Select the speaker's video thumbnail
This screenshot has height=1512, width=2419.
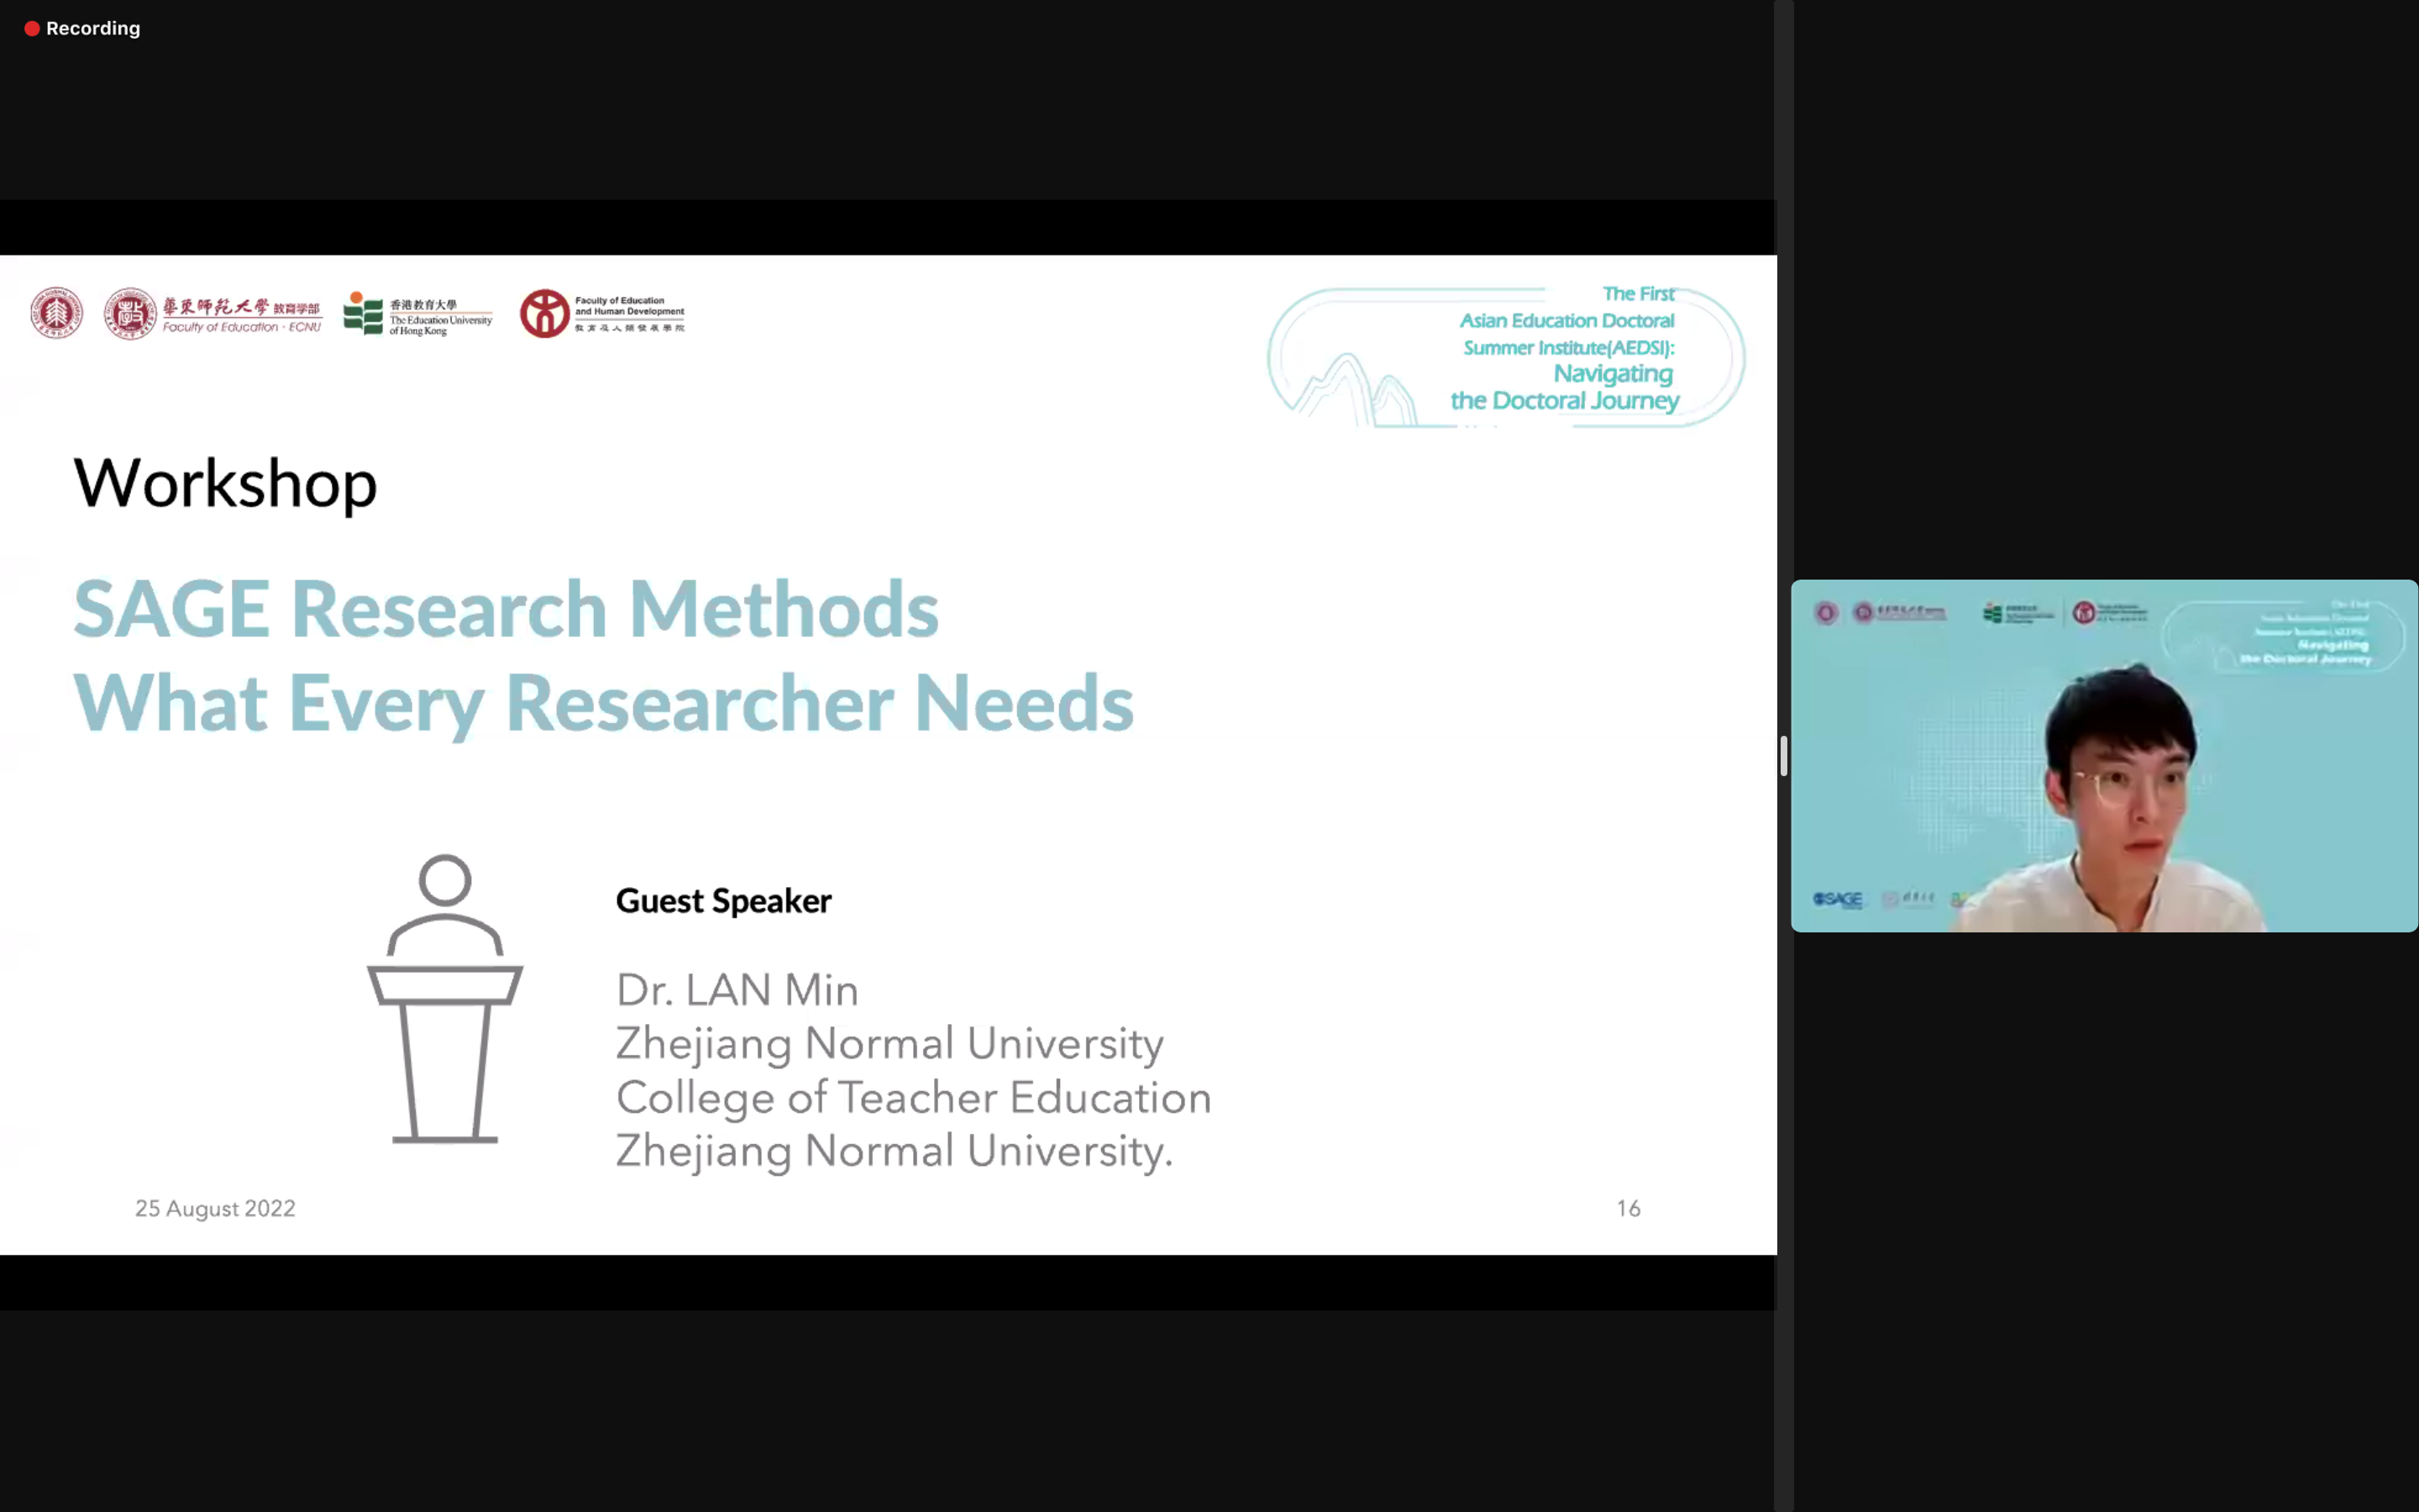(x=2103, y=756)
